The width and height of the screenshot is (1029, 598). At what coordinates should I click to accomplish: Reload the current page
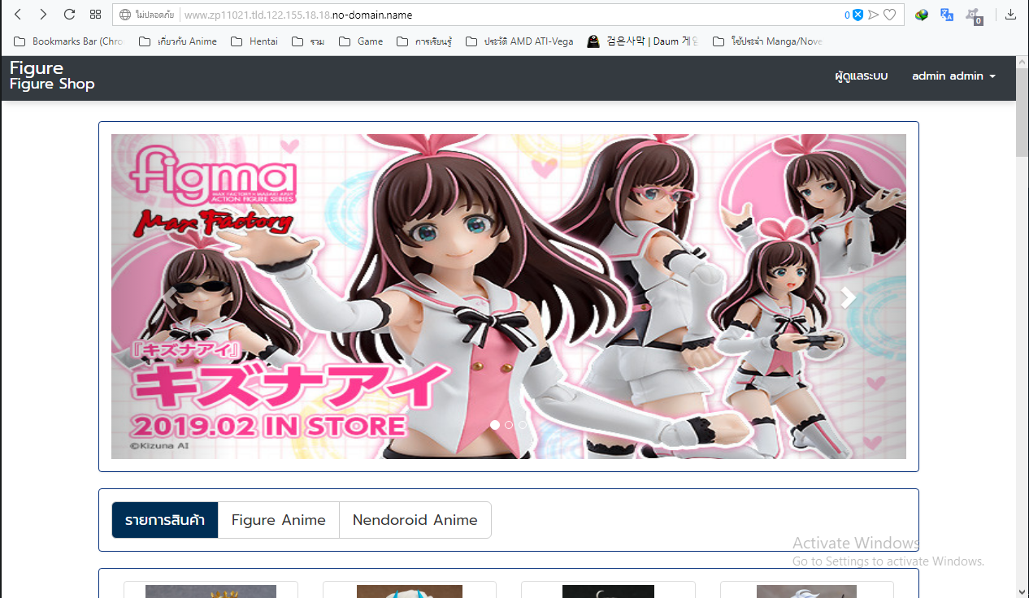(69, 15)
